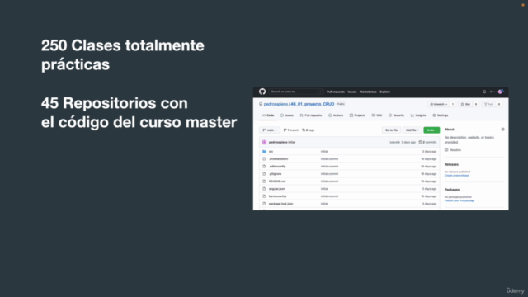Open the angular.json file

coord(277,189)
